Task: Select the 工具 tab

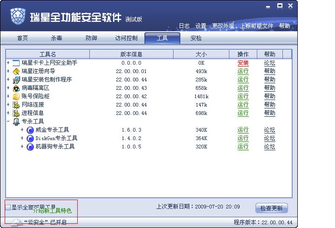Action: pos(162,38)
